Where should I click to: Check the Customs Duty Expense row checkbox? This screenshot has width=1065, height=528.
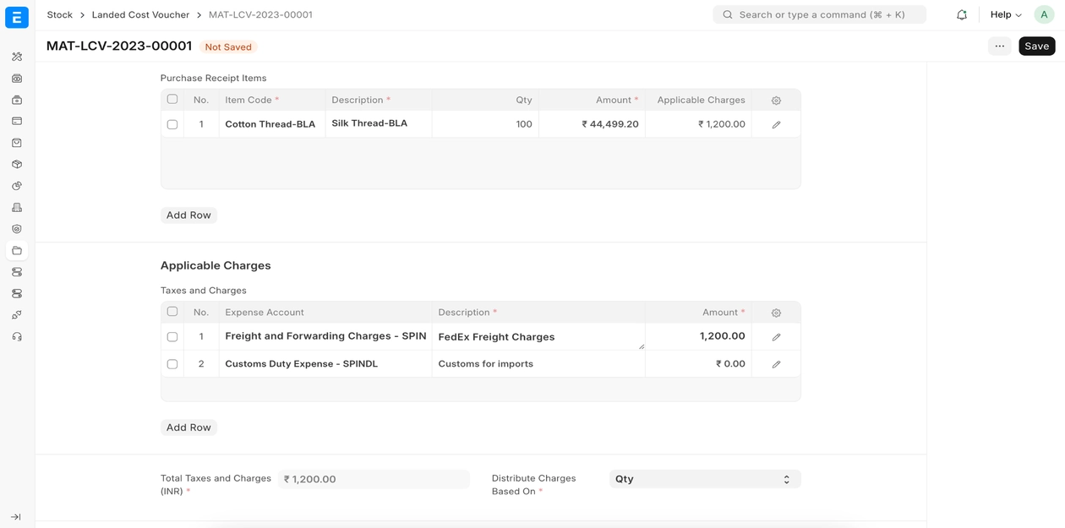click(x=172, y=364)
